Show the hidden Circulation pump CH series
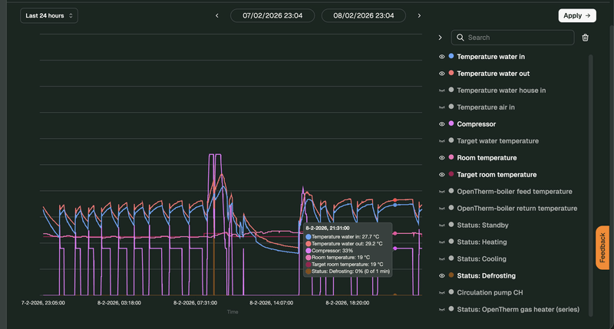This screenshot has height=329, width=614. click(441, 293)
